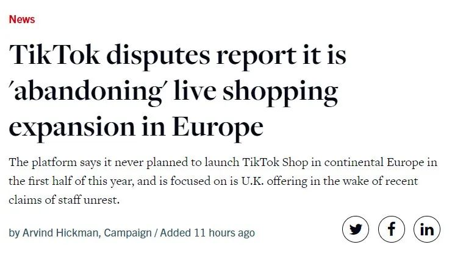Image resolution: width=452 pixels, height=256 pixels.
Task: Click 'expansion in Europe' headline line
Action: coord(135,126)
